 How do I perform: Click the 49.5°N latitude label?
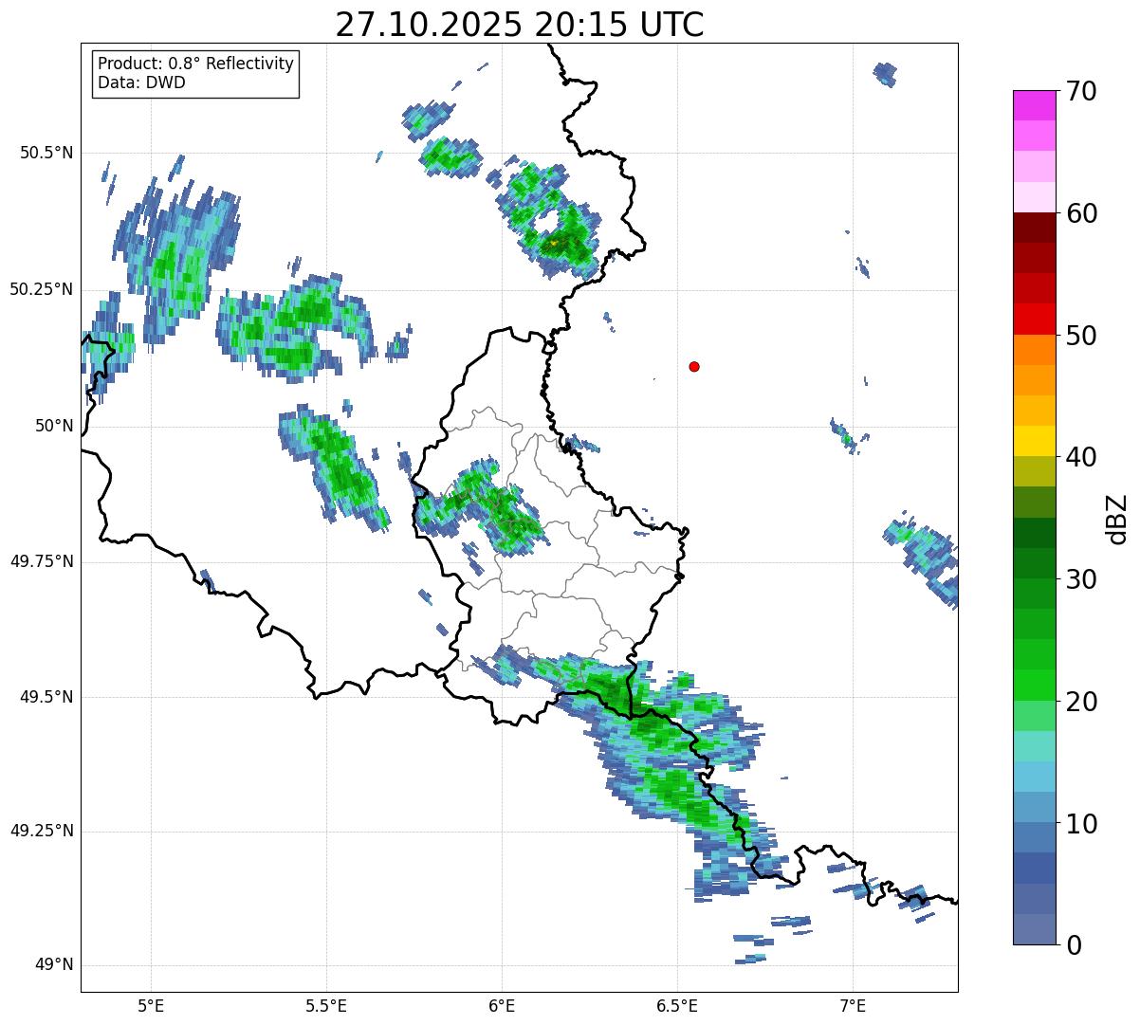pos(47,697)
